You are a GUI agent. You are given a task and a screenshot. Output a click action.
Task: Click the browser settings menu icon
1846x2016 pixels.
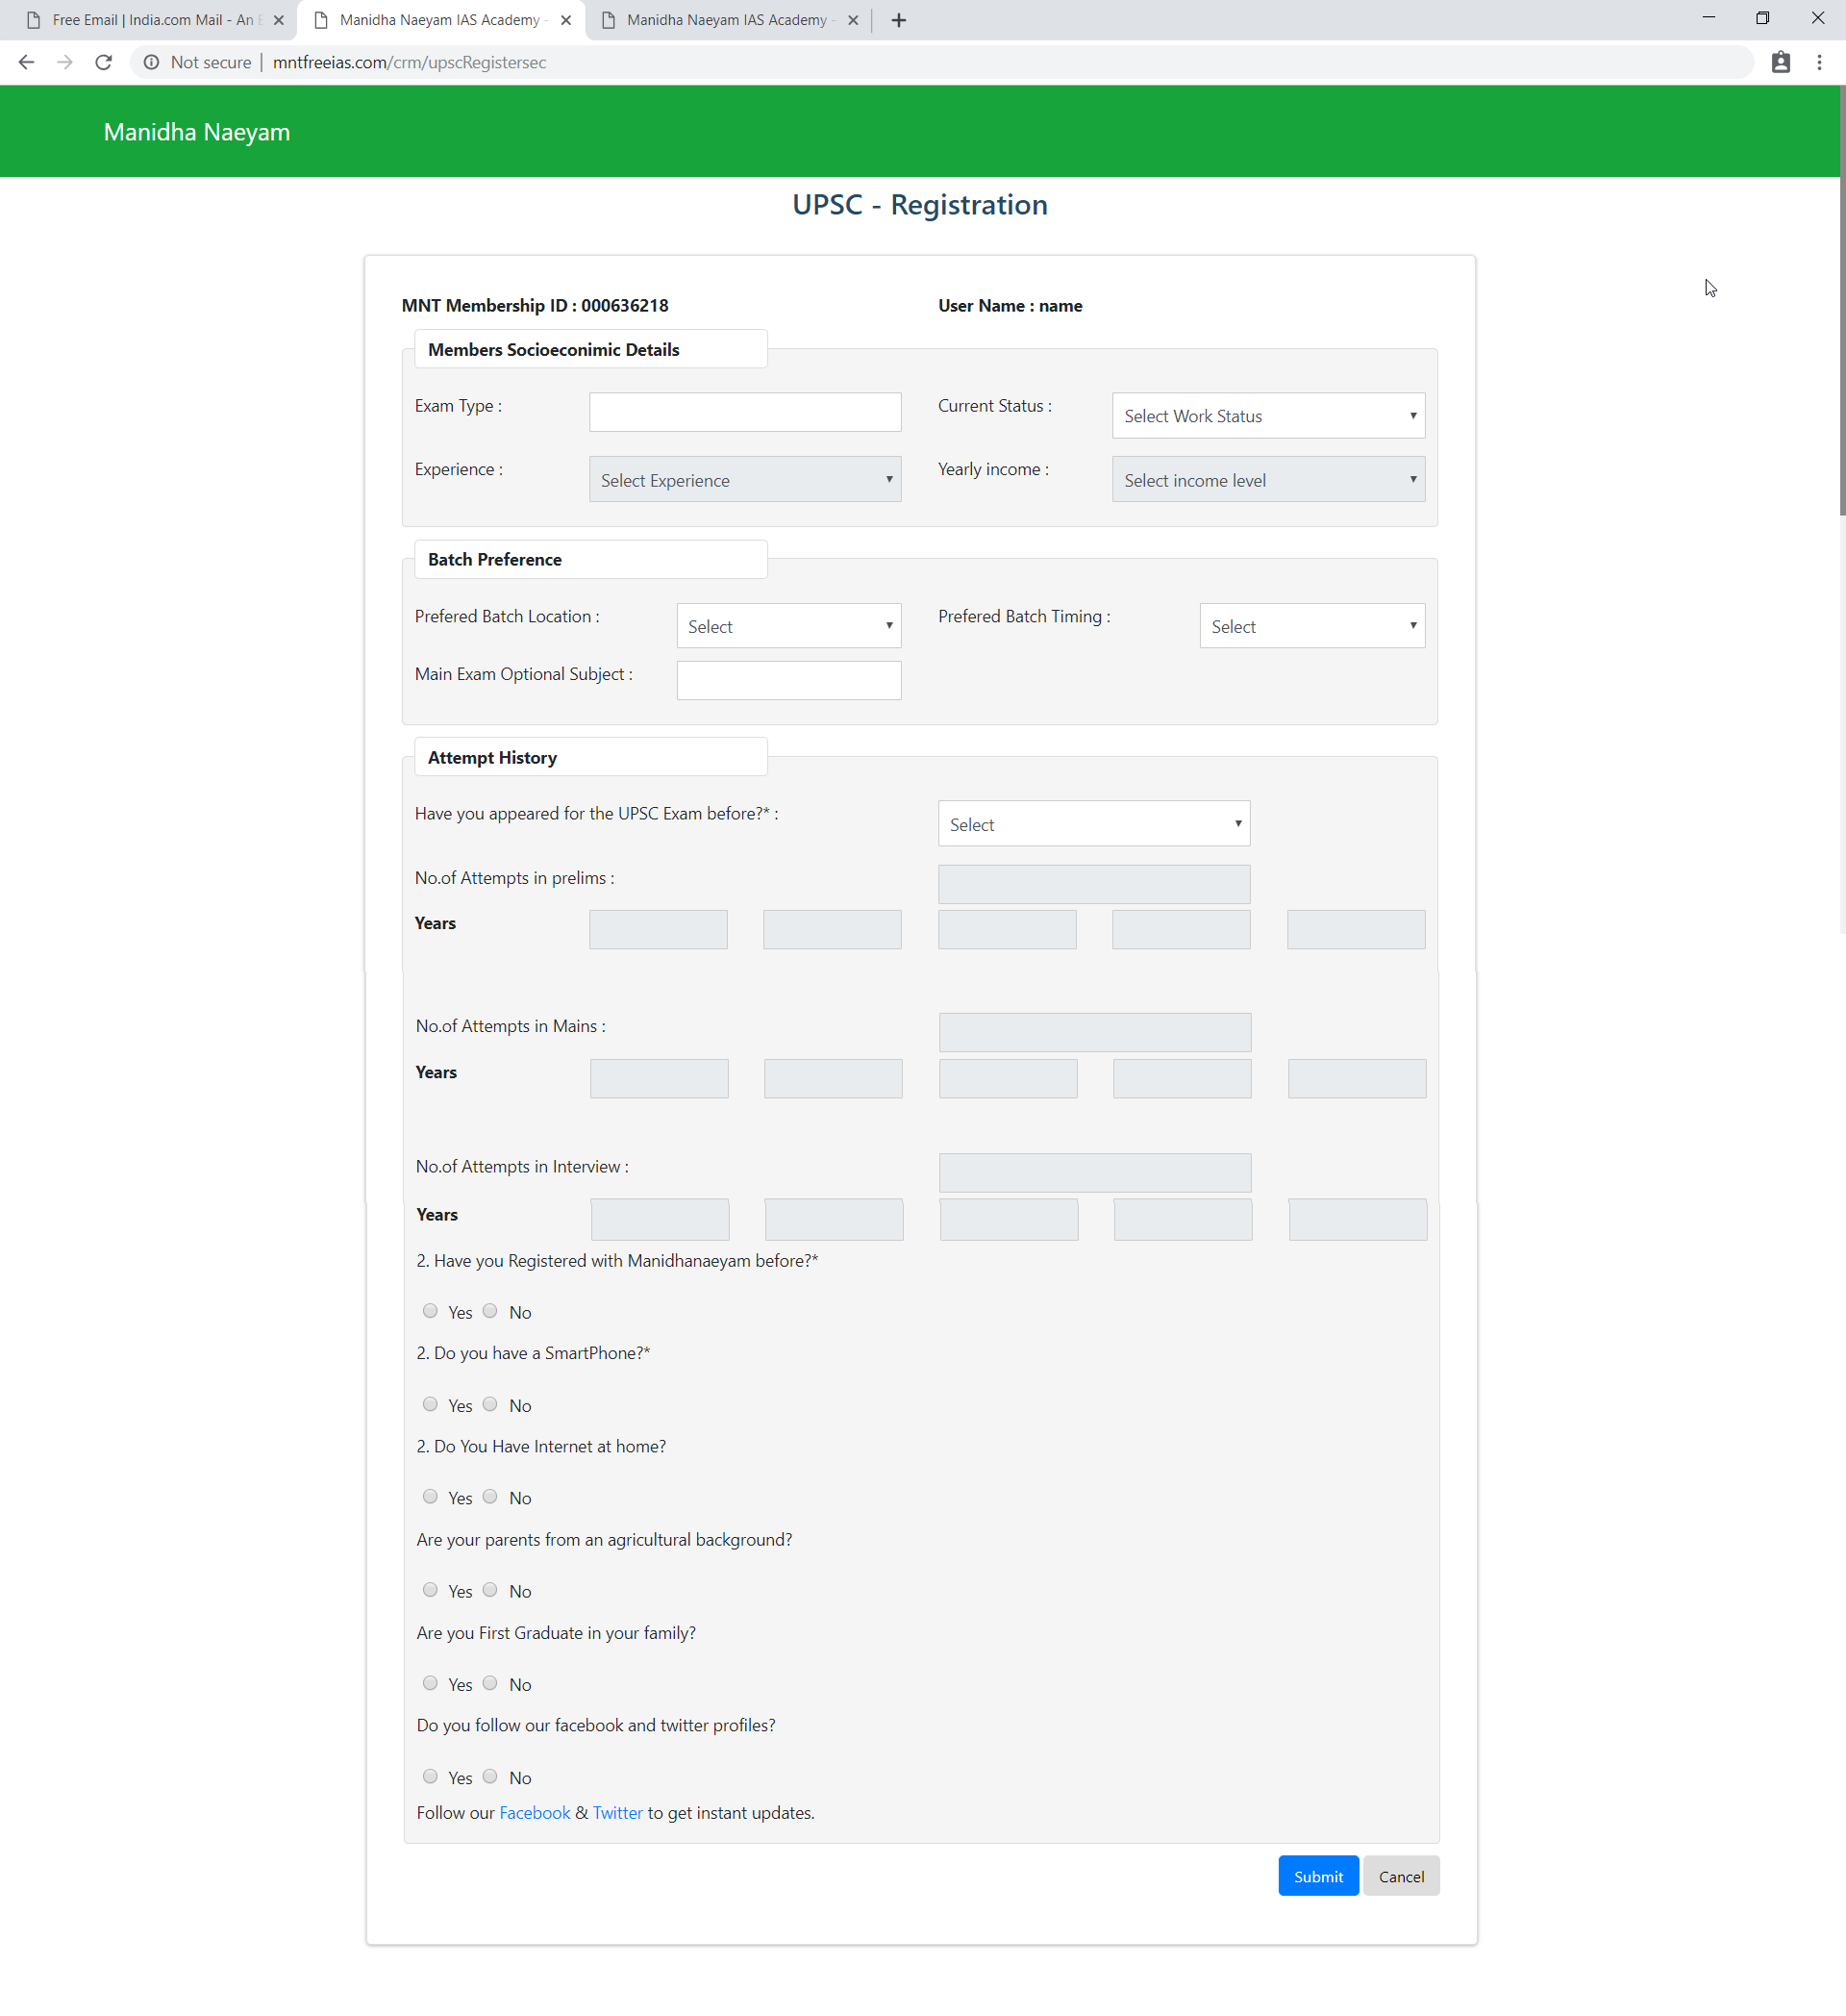(x=1820, y=63)
